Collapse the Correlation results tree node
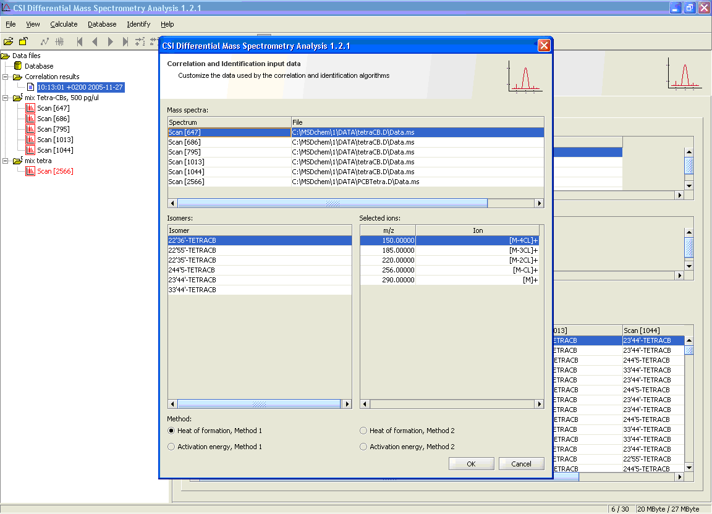Image resolution: width=712 pixels, height=514 pixels. (x=6, y=77)
